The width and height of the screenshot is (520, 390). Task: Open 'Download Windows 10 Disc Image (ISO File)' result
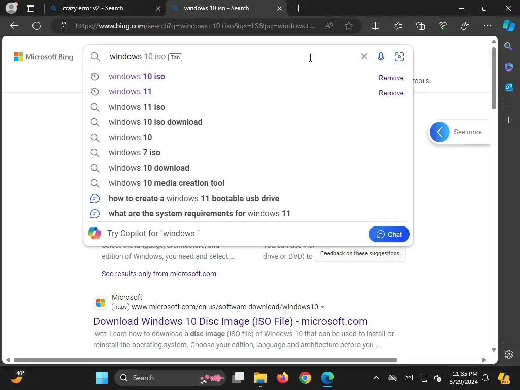click(230, 321)
